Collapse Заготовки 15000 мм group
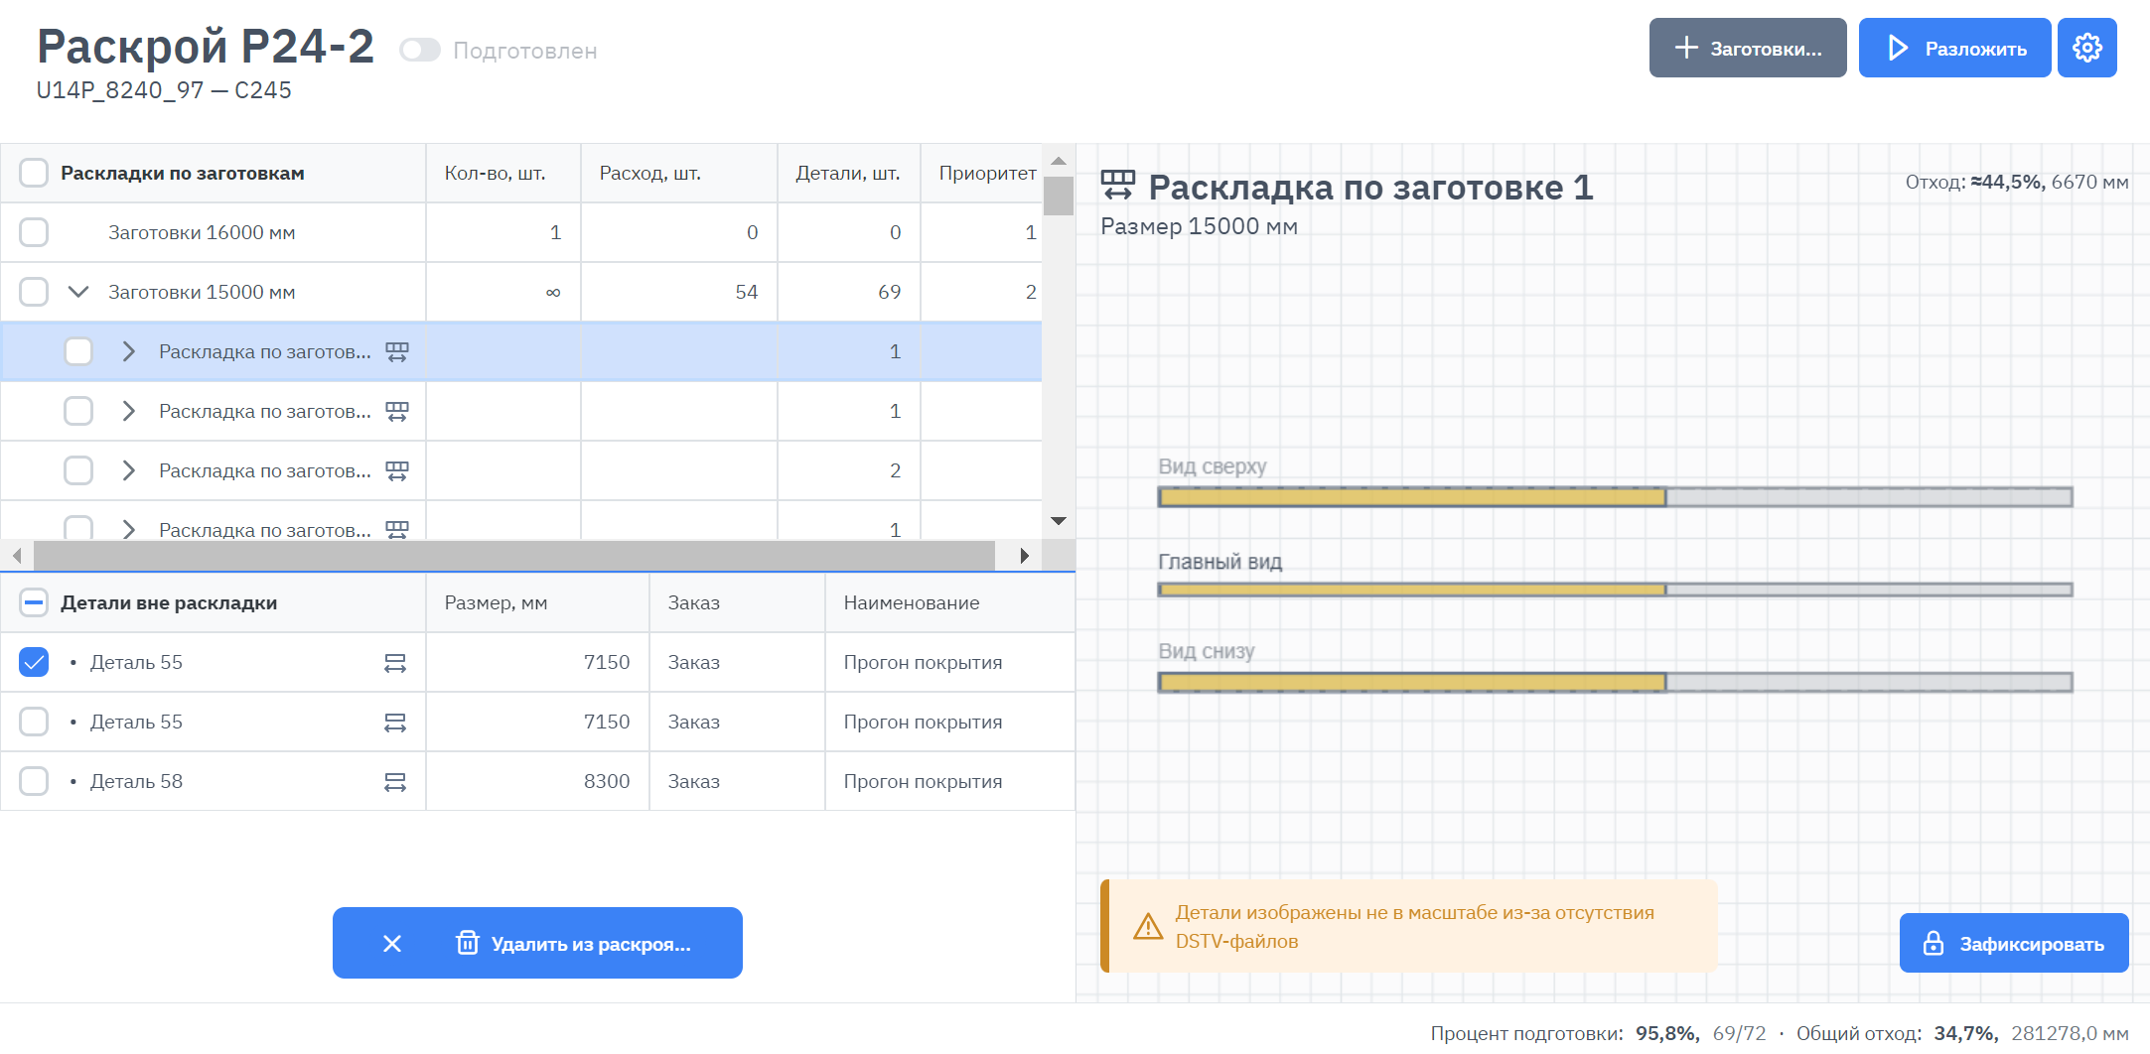Image resolution: width=2150 pixels, height=1054 pixels. click(78, 292)
